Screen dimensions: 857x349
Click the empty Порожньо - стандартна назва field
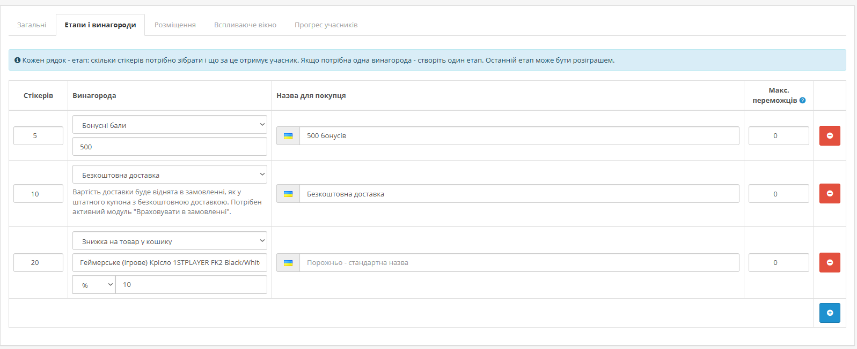click(x=519, y=263)
